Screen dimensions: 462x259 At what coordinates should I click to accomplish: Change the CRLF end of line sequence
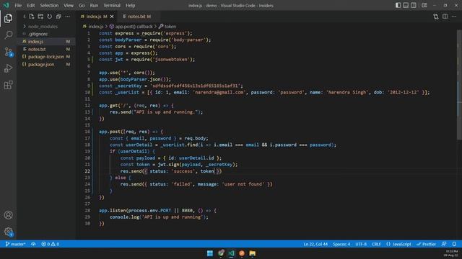click(376, 244)
